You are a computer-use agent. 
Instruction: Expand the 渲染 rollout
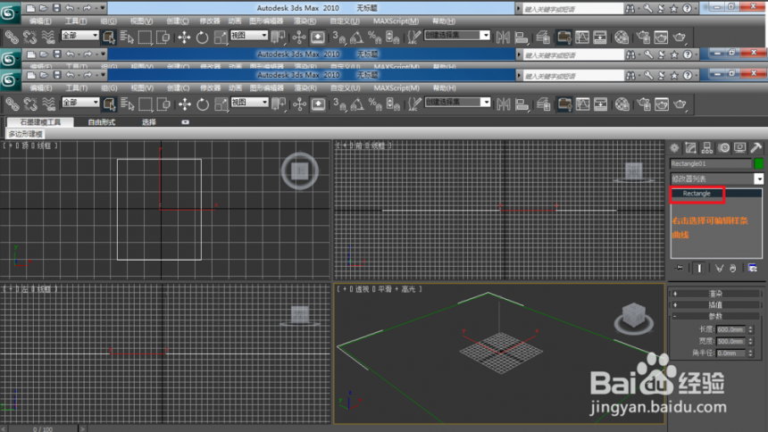point(715,294)
